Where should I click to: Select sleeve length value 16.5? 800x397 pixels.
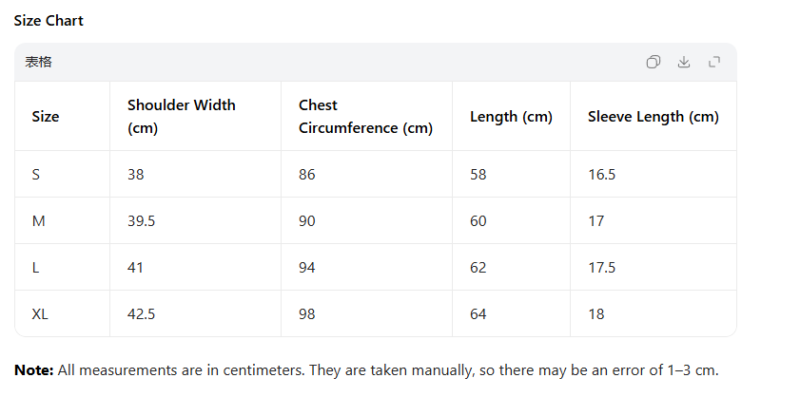pos(601,175)
